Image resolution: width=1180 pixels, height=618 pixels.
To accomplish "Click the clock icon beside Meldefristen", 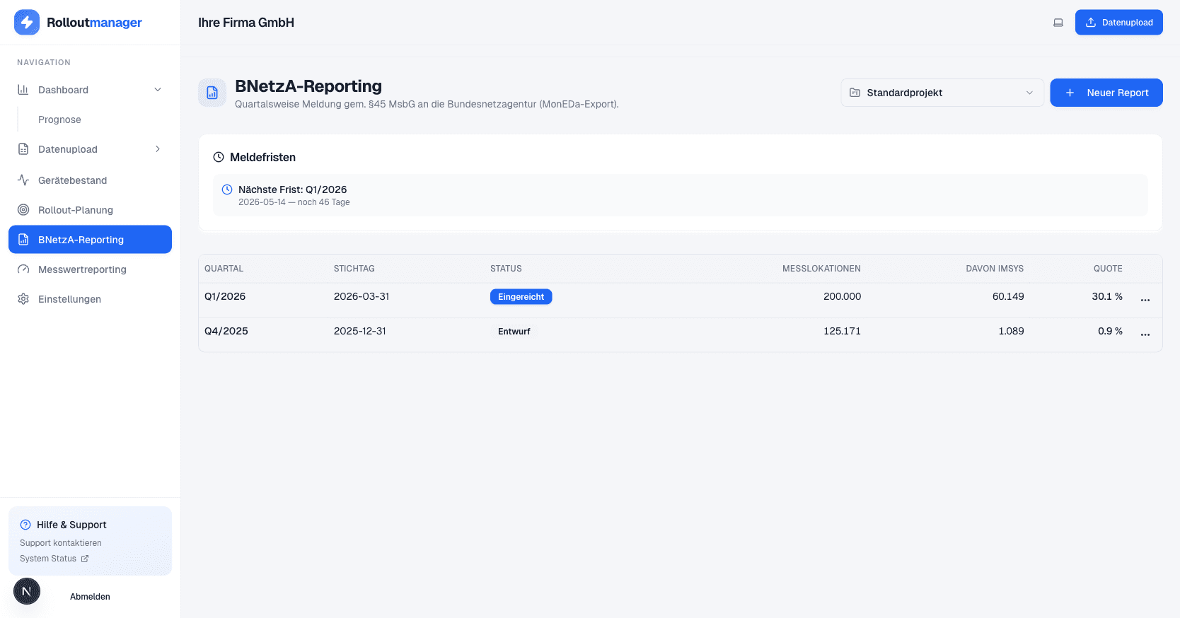I will tap(219, 157).
